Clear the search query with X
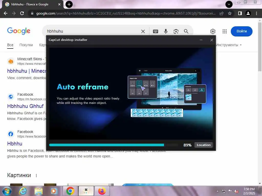Screen dimensions: 262x196 click(x=143, y=31)
